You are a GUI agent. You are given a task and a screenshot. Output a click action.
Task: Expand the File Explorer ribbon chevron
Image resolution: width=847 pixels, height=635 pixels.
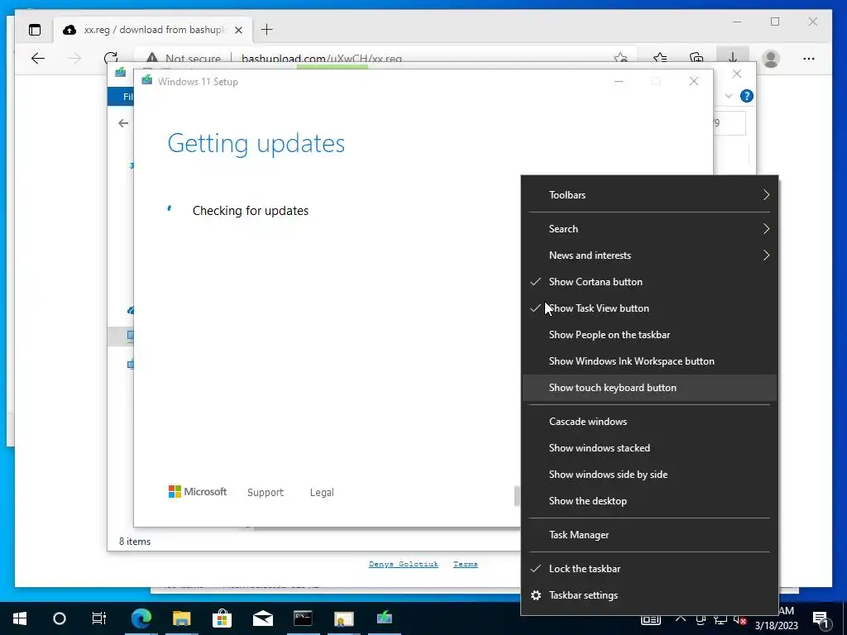click(x=728, y=96)
